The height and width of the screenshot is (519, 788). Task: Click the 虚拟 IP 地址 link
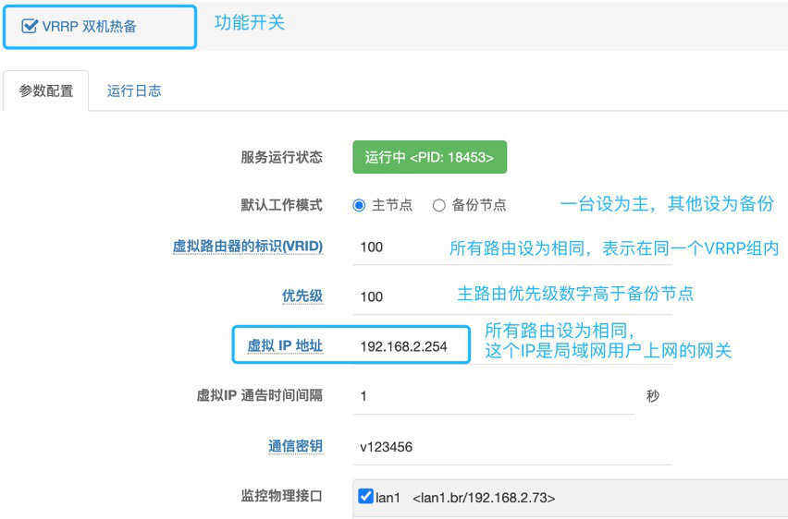pyautogui.click(x=284, y=346)
